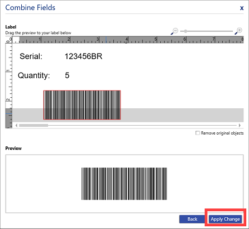Click the quantity value 5
Viewport: 249px width, 229px height.
(67, 75)
